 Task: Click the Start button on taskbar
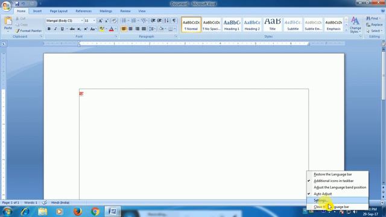[7, 212]
